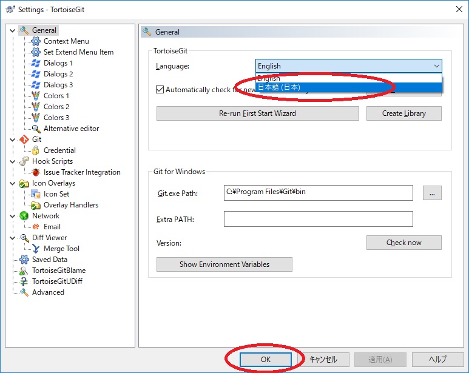Click the Set Extend Menu Item gear icon

coord(36,52)
